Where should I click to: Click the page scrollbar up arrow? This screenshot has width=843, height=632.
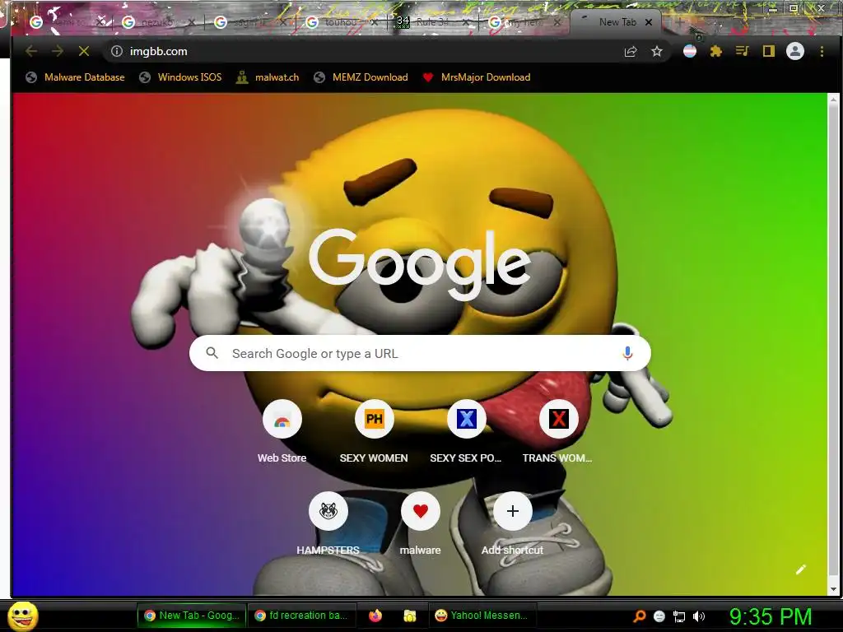click(x=833, y=100)
